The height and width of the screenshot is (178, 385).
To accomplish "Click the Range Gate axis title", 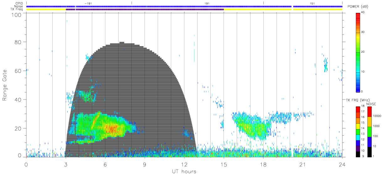I will point(5,85).
